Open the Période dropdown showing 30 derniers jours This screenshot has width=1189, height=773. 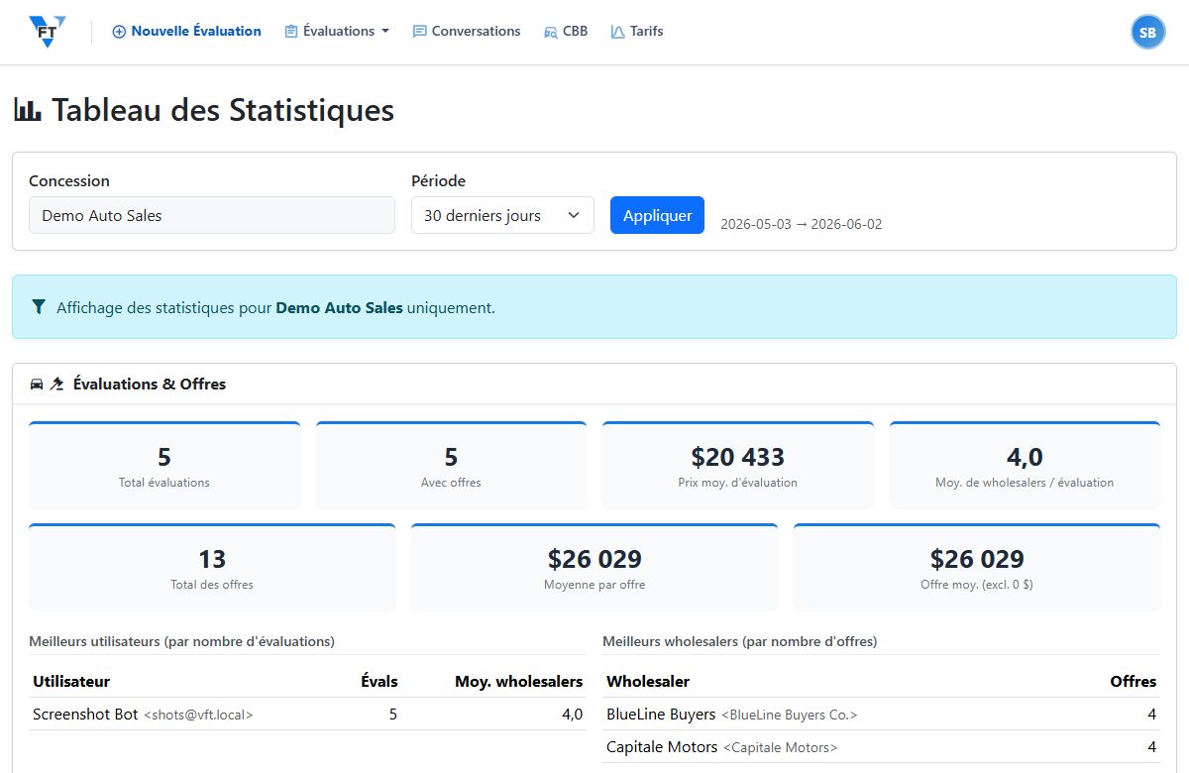pos(502,215)
